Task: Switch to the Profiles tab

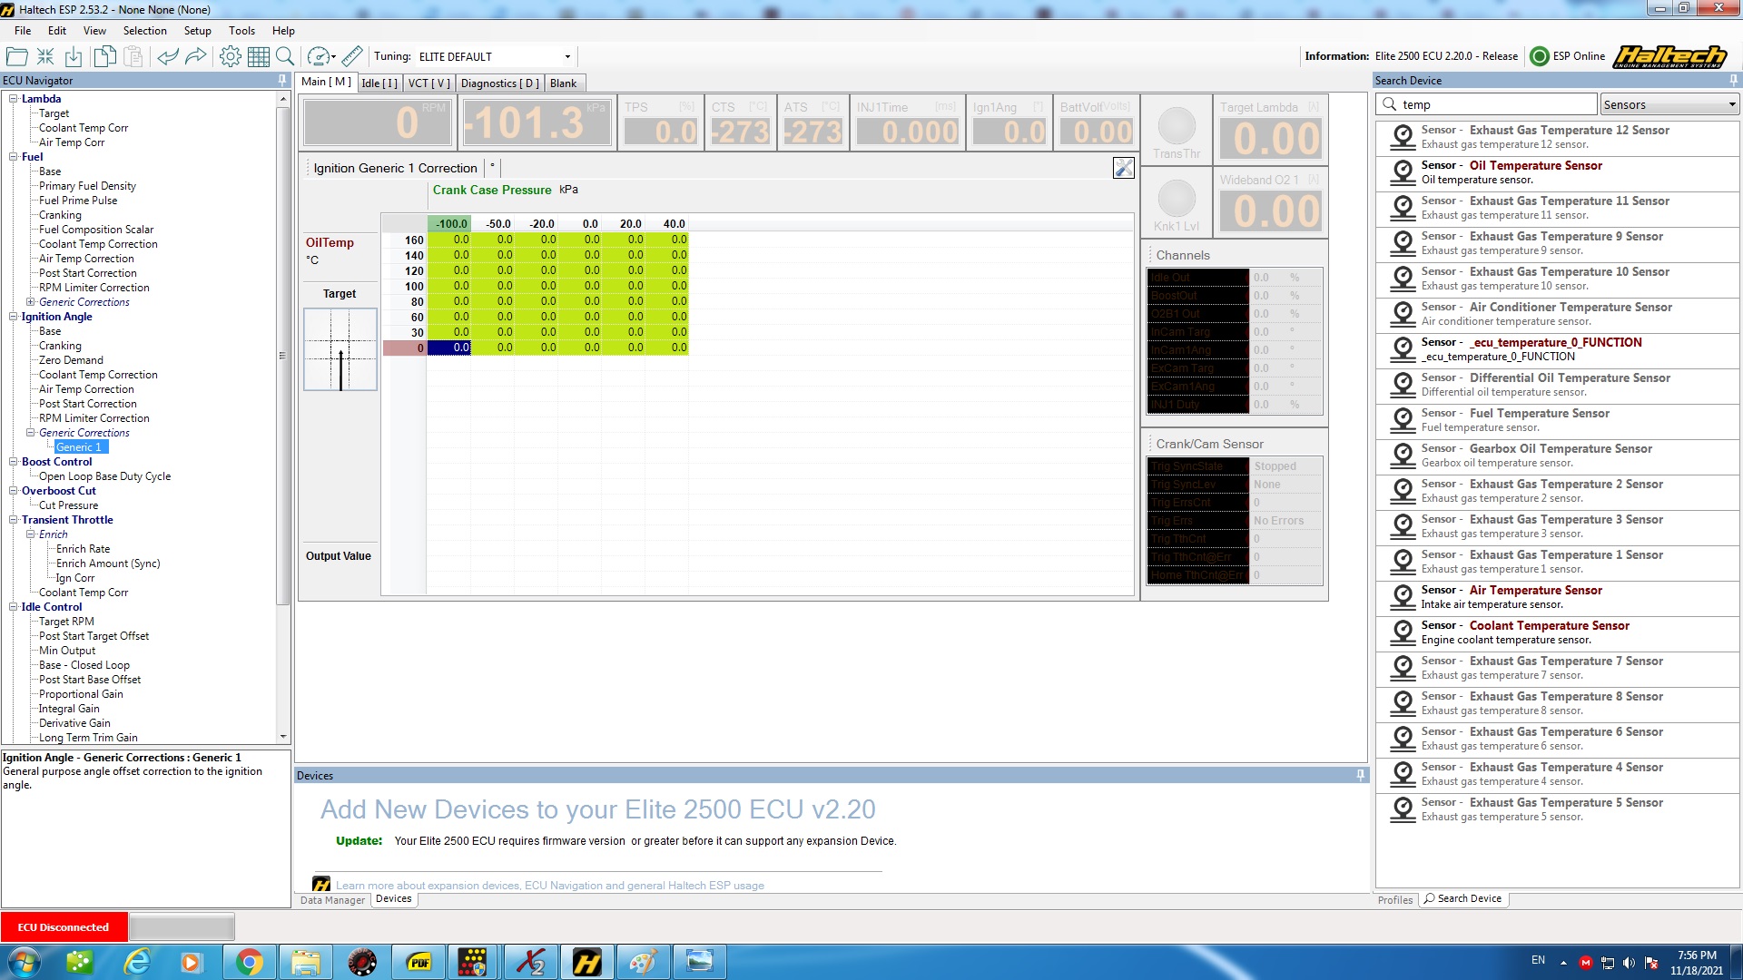Action: click(x=1395, y=900)
